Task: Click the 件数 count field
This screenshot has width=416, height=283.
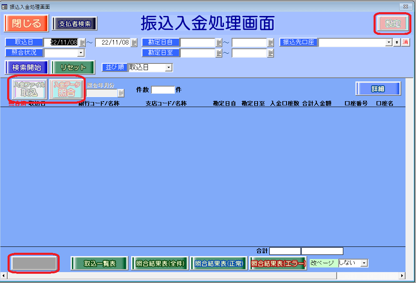Action: coord(163,89)
